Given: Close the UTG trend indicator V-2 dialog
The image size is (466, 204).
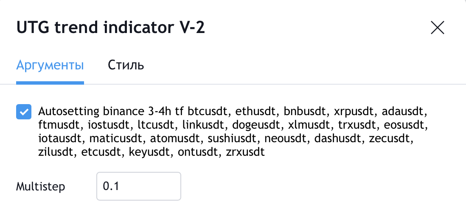Looking at the screenshot, I should 438,28.
